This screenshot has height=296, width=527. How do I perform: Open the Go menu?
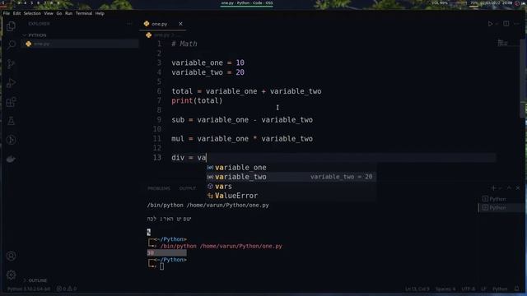pos(59,13)
